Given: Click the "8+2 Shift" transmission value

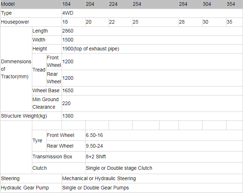Looking at the screenshot, I should [96, 157].
